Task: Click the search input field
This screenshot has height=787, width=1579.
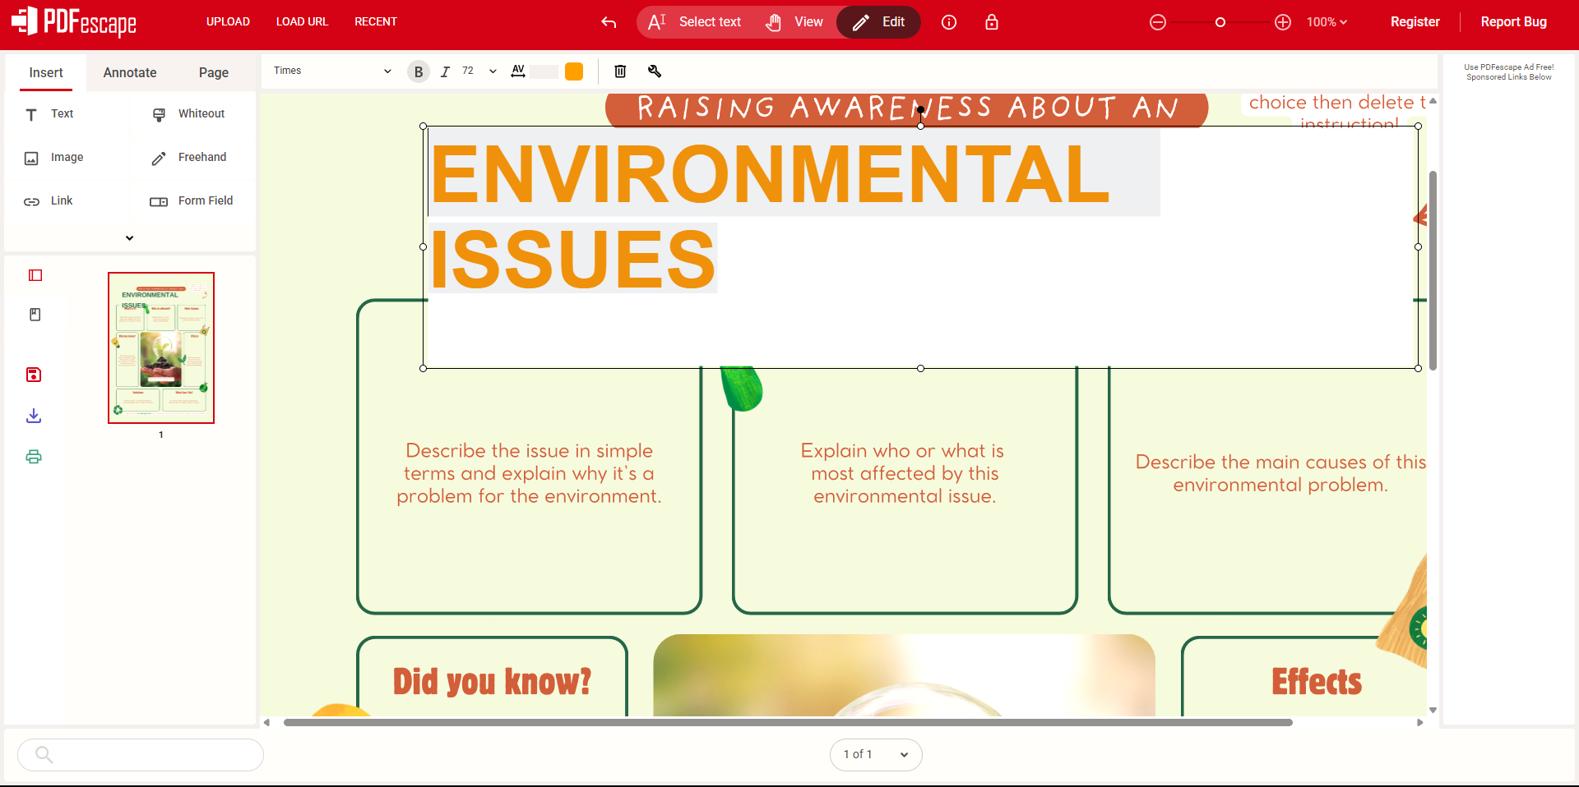Action: [141, 755]
